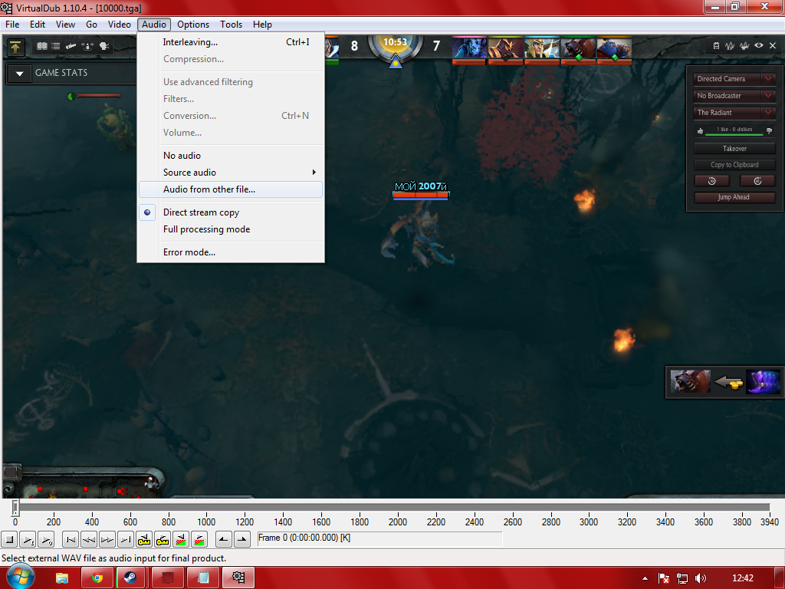This screenshot has width=785, height=589.
Task: Show hidden system tray icons
Action: (x=645, y=578)
